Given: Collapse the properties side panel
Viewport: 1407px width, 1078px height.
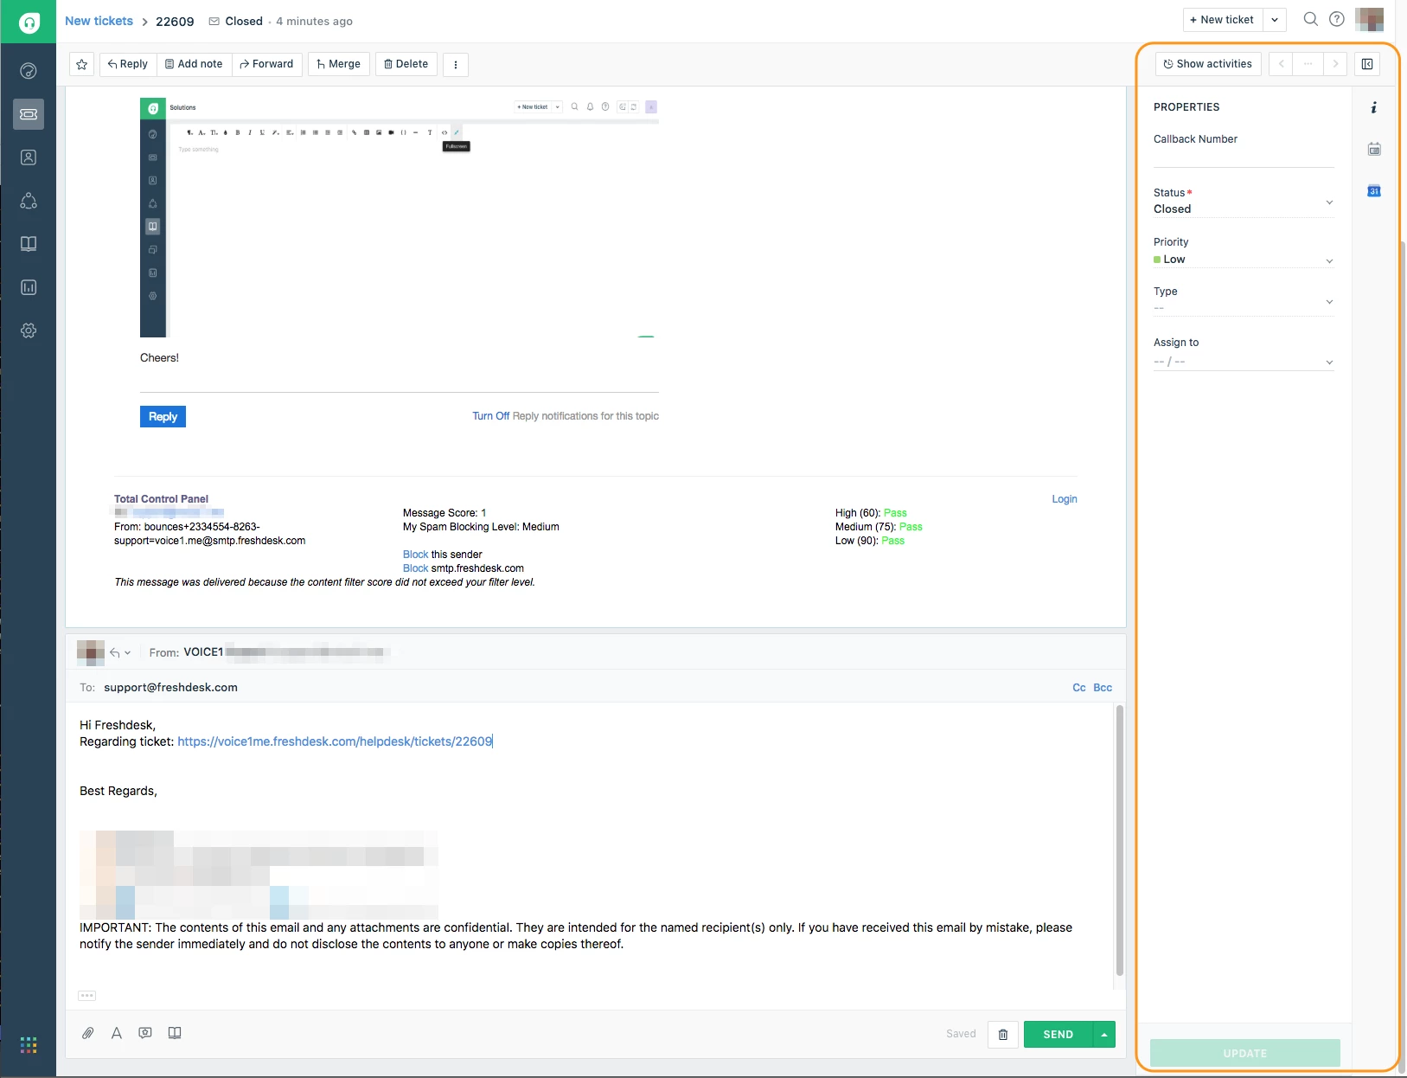Looking at the screenshot, I should click(1367, 64).
